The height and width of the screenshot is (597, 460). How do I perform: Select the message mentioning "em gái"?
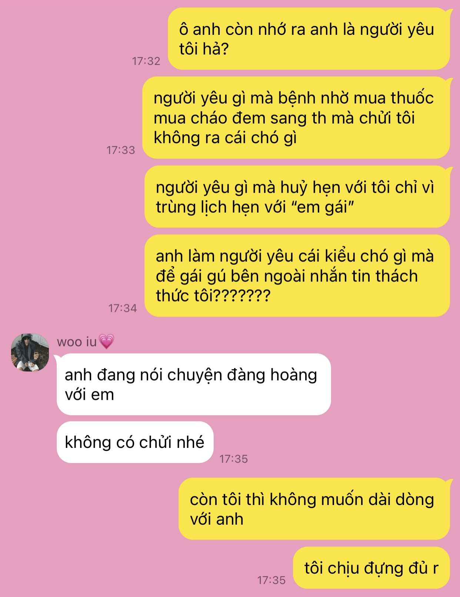pyautogui.click(x=297, y=197)
